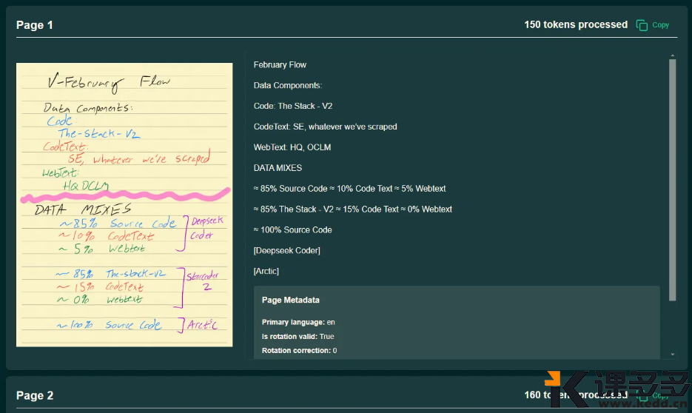
Task: Click the "[Deepseek Coder]" text line
Action: tap(286, 251)
